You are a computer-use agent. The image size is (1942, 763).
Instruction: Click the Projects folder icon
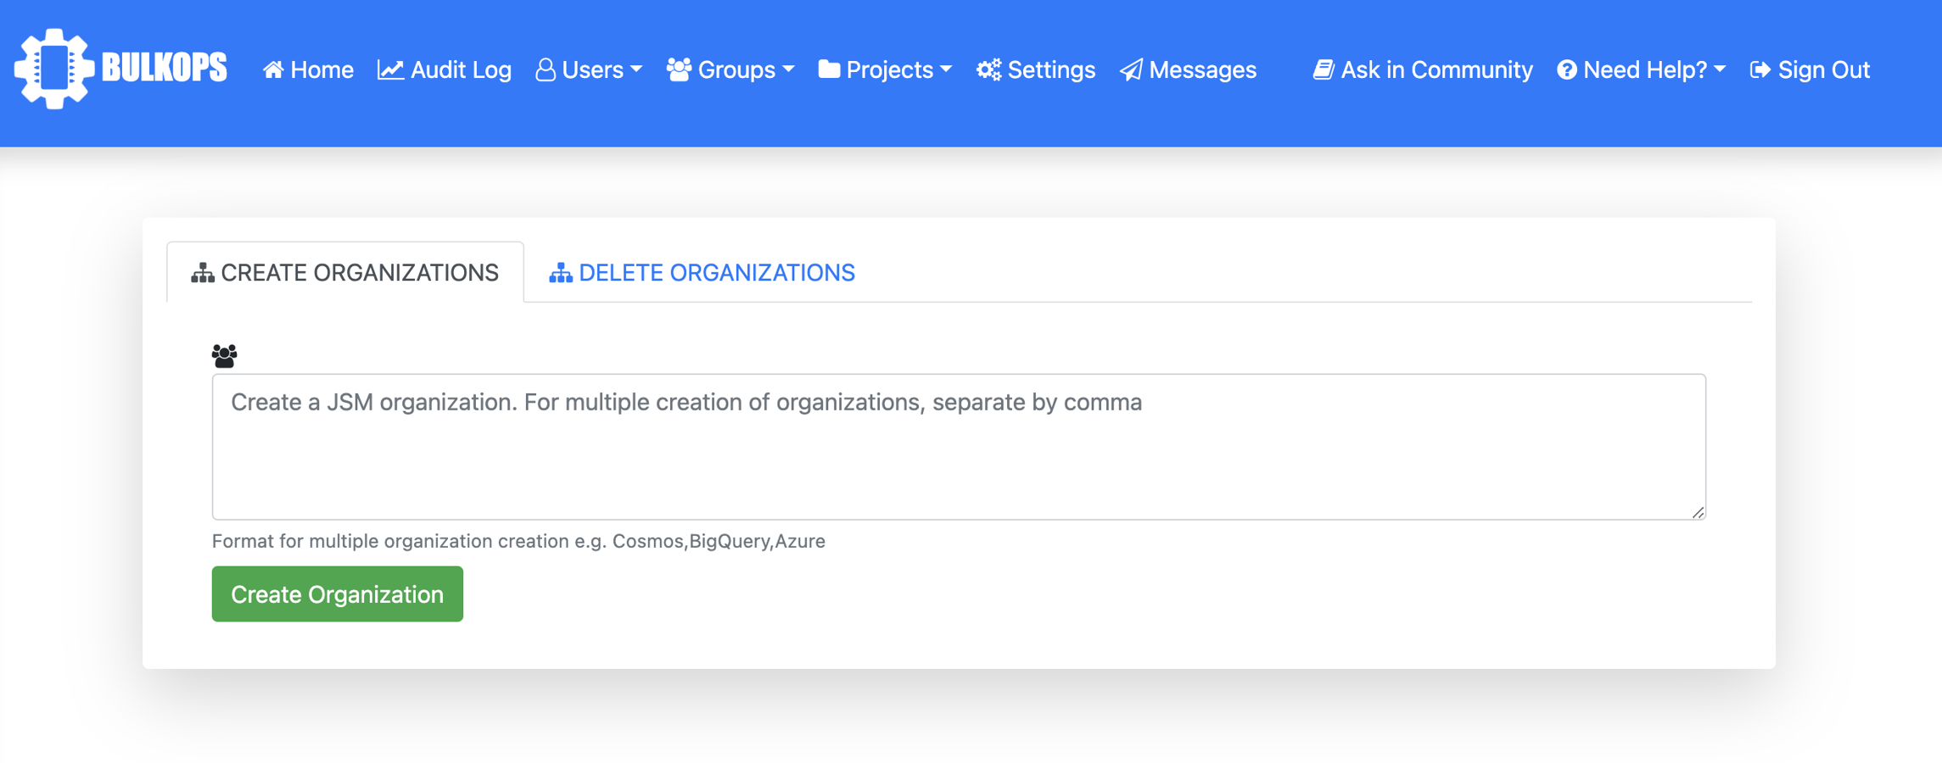coord(829,70)
